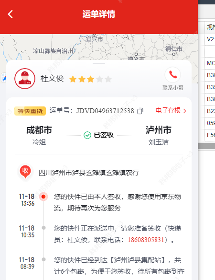Expand 电子存根 with its chevron arrow
Screen dimensions: 215x280
pyautogui.click(x=184, y=111)
